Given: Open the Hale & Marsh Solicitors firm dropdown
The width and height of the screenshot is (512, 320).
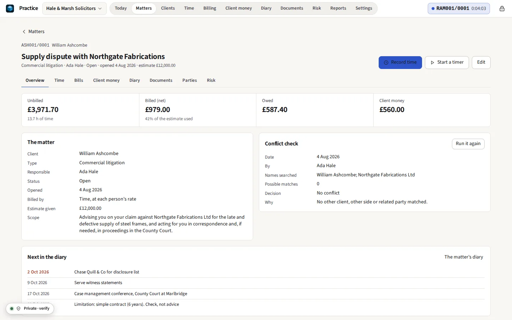Looking at the screenshot, I should [x=74, y=9].
